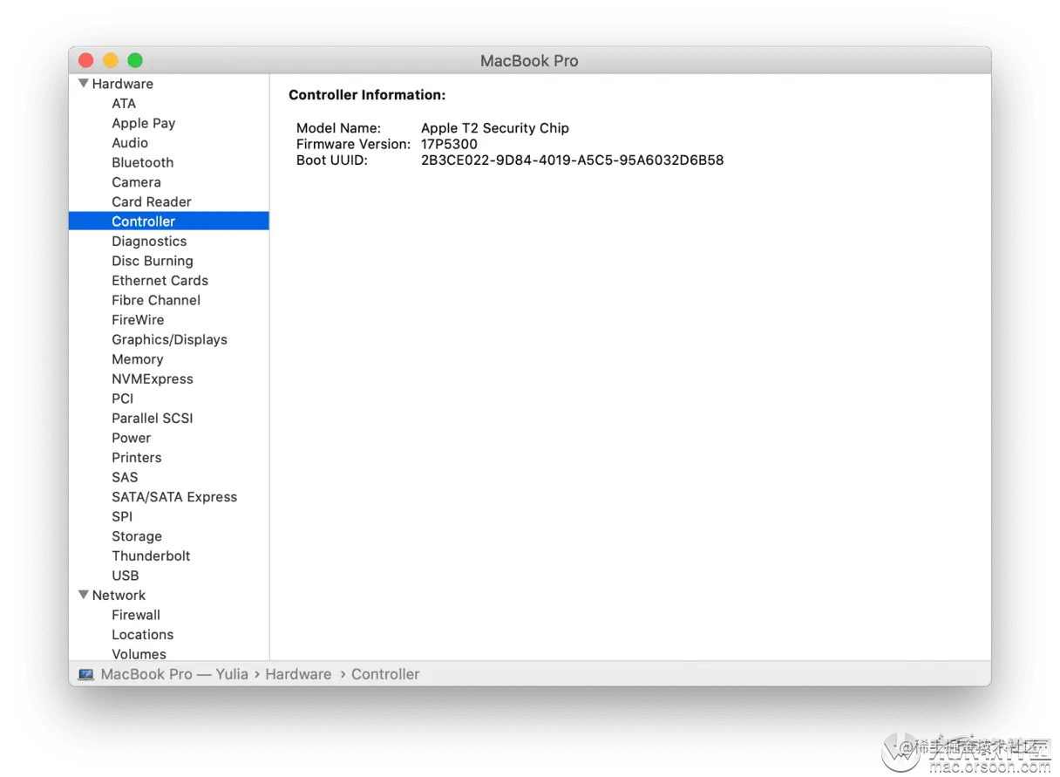The width and height of the screenshot is (1060, 777).
Task: Click the 'Apple T2 Security Chip' value
Action: (x=495, y=128)
